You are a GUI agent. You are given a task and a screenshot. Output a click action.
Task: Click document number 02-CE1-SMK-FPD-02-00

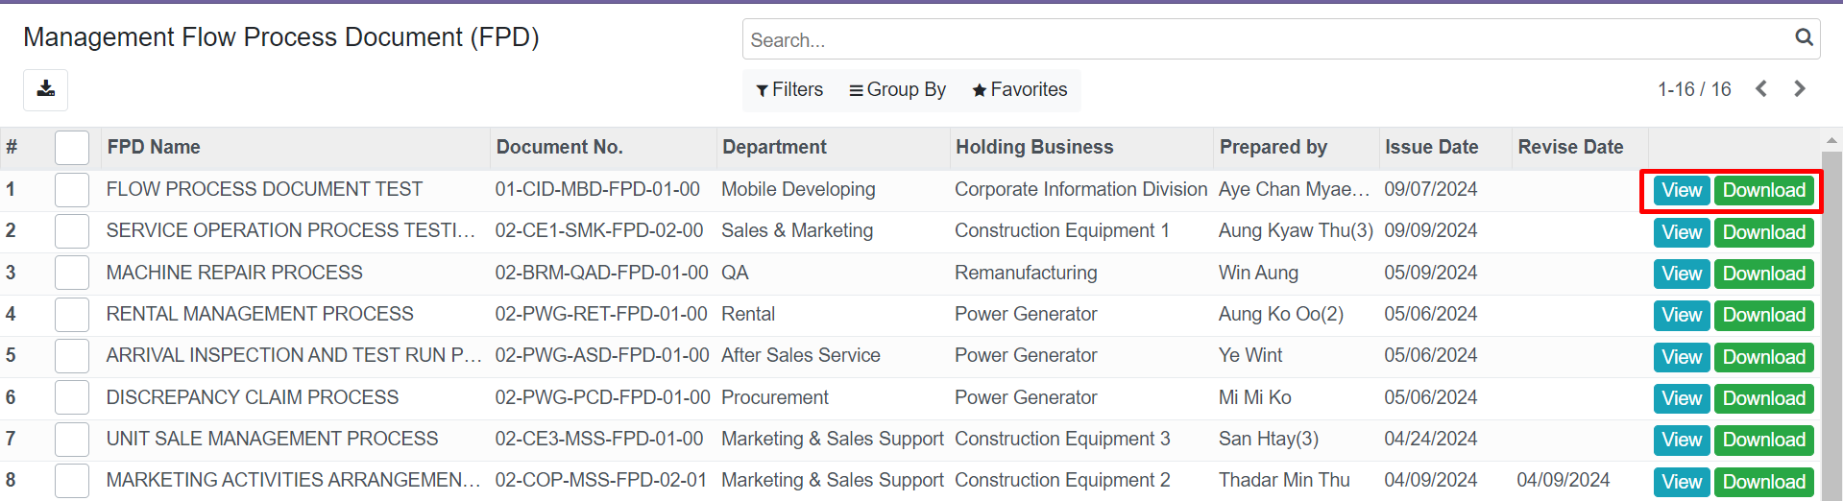pos(599,230)
